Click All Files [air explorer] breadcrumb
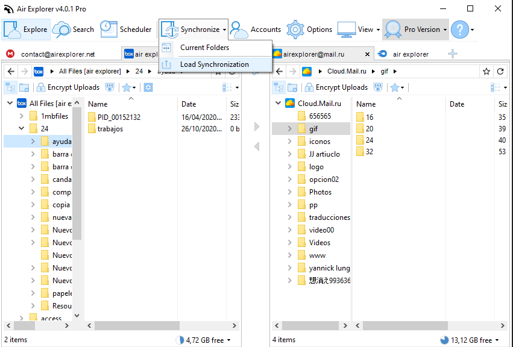This screenshot has width=513, height=347. pyautogui.click(x=90, y=71)
